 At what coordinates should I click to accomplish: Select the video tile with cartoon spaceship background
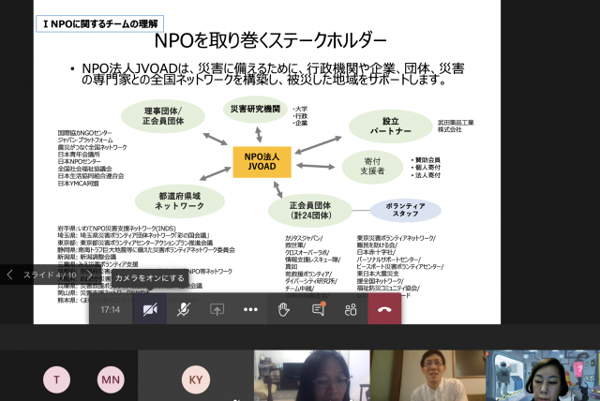click(543, 376)
